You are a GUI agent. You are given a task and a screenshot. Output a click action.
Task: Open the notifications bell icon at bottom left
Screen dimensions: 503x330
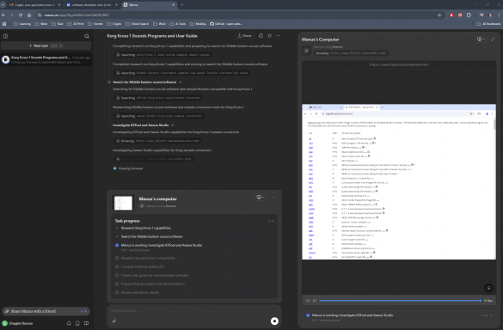pyautogui.click(x=69, y=323)
